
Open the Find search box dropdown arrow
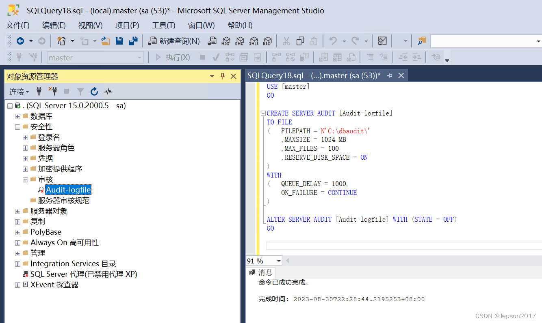(538, 41)
